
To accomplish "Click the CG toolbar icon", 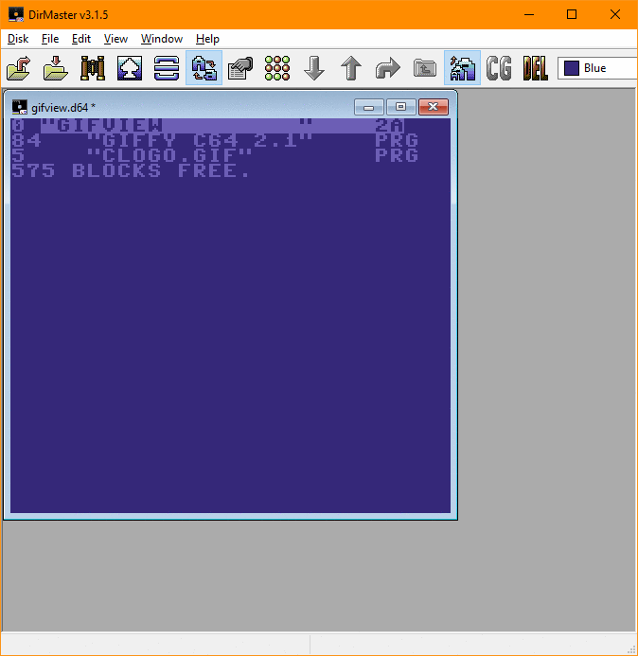I will (499, 68).
